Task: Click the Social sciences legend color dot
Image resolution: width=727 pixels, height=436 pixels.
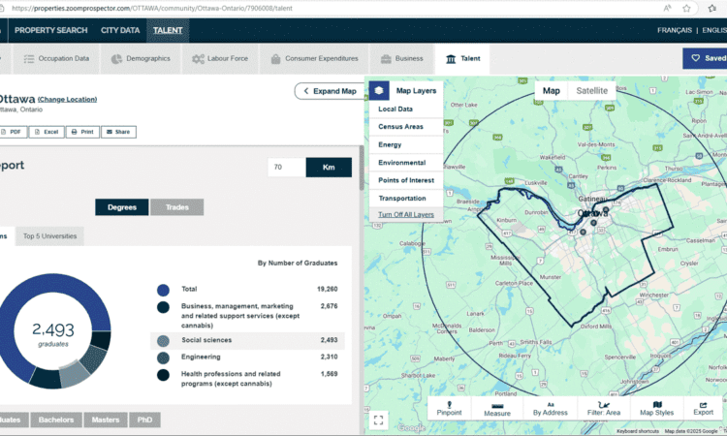Action: tap(163, 341)
